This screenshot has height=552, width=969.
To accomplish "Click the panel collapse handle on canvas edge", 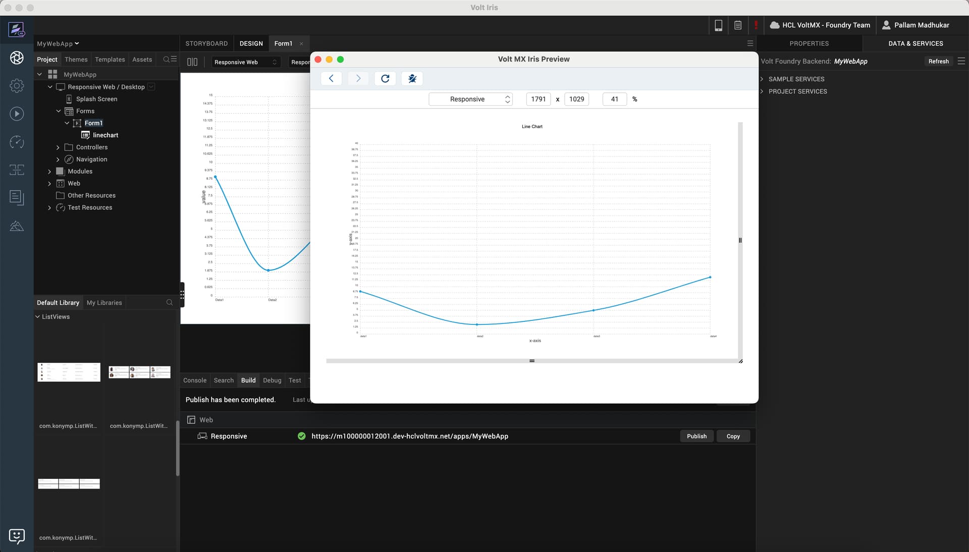I will coord(182,294).
